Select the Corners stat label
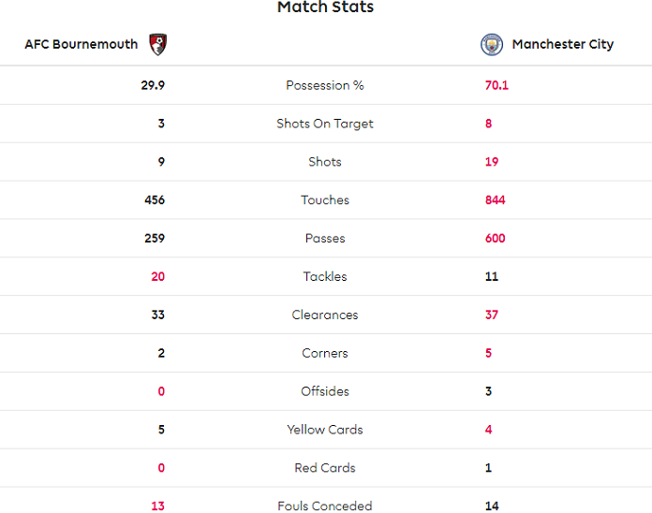The image size is (652, 513). coord(325,354)
